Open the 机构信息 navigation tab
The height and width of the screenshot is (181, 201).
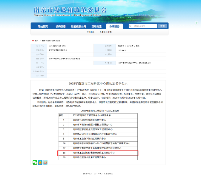pos(61,27)
